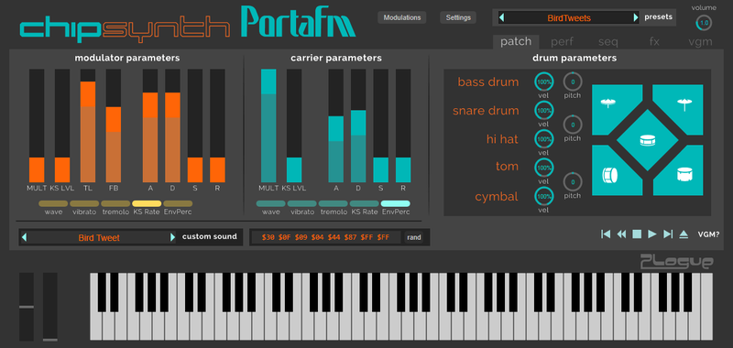Image resolution: width=733 pixels, height=348 pixels.
Task: Select previous preset with left arrow
Action: coord(501,17)
